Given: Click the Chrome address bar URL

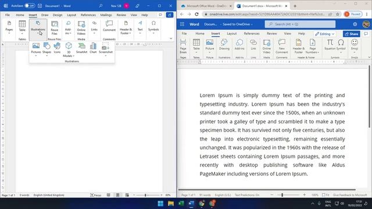Looking at the screenshot, I should 267,14.
